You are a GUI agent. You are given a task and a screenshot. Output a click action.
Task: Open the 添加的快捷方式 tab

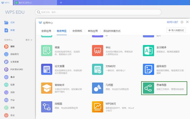click(112, 31)
